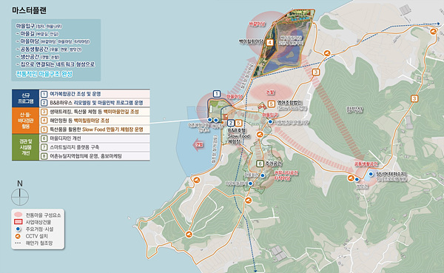Click the B&B하우스 리모델링 program row
This screenshot has height=273, width=444.
point(95,103)
